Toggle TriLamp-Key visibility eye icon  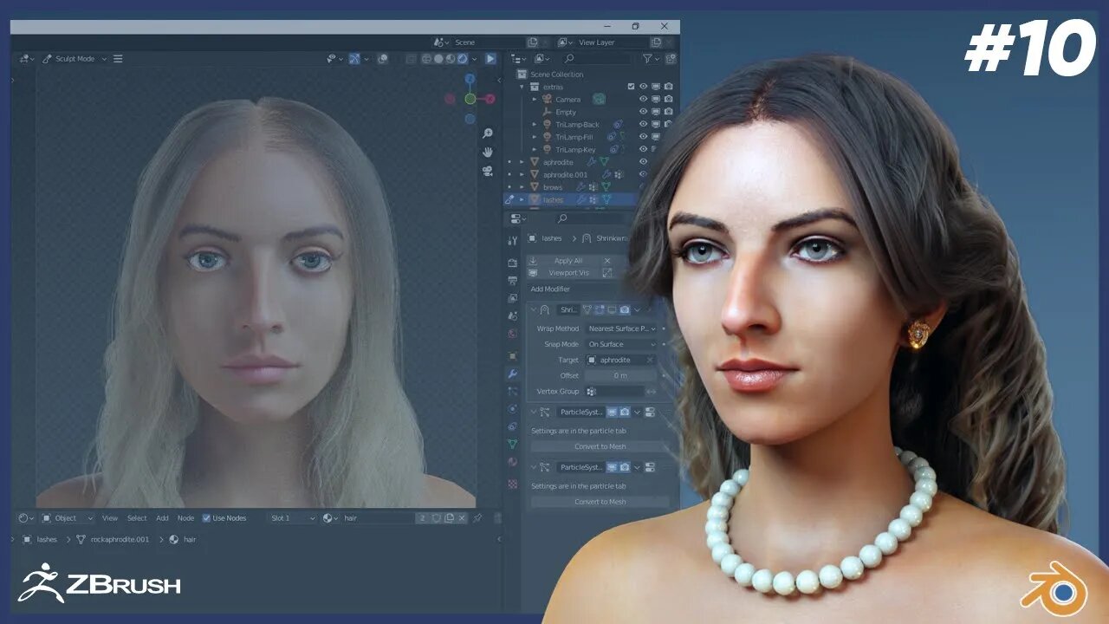[x=643, y=150]
